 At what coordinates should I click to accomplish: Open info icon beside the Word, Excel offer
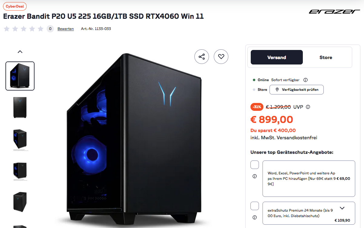point(255,176)
